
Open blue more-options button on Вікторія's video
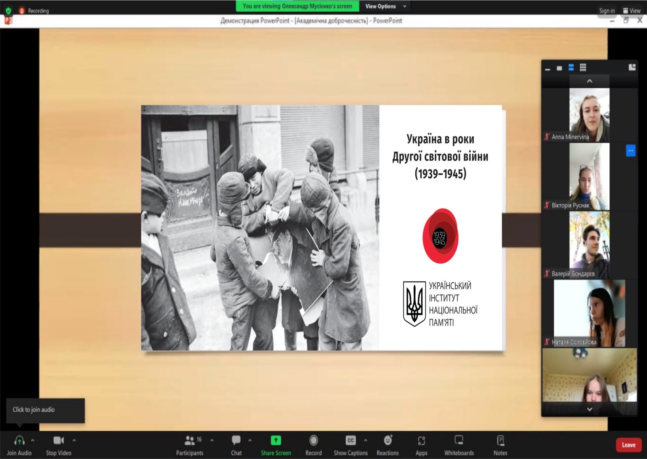pyautogui.click(x=630, y=150)
